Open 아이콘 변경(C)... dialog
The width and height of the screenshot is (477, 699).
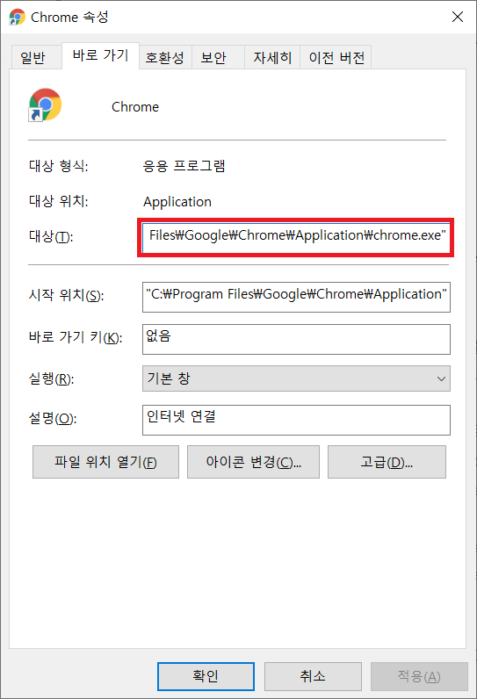pyautogui.click(x=253, y=462)
